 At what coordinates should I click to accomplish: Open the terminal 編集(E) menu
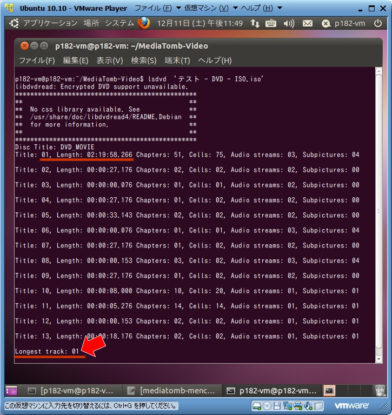click(76, 61)
